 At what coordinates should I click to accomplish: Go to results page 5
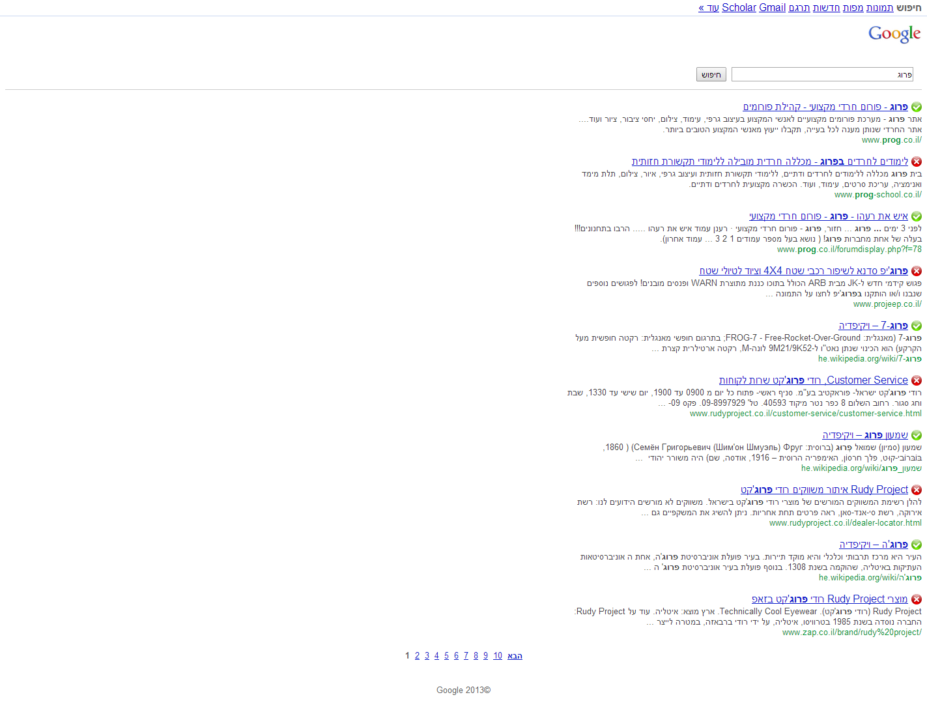pyautogui.click(x=446, y=656)
